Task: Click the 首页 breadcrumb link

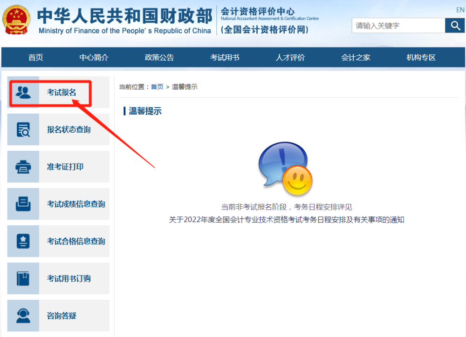Action: (157, 87)
